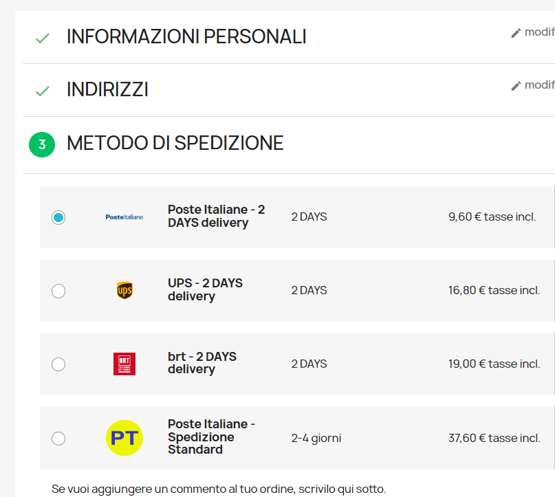This screenshot has width=555, height=497.
Task: Click the red BRT courier logo
Action: (124, 364)
